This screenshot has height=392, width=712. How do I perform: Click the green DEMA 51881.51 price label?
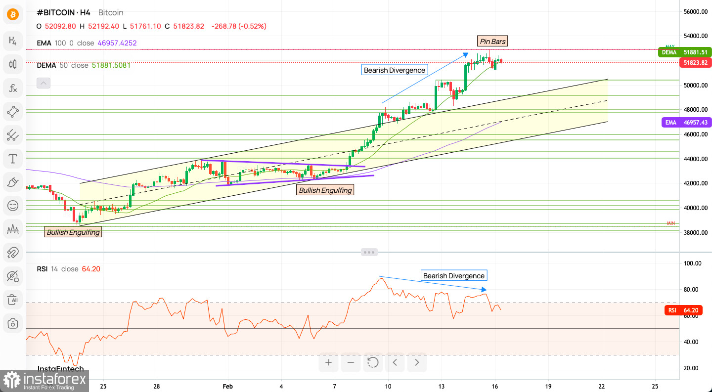point(685,52)
